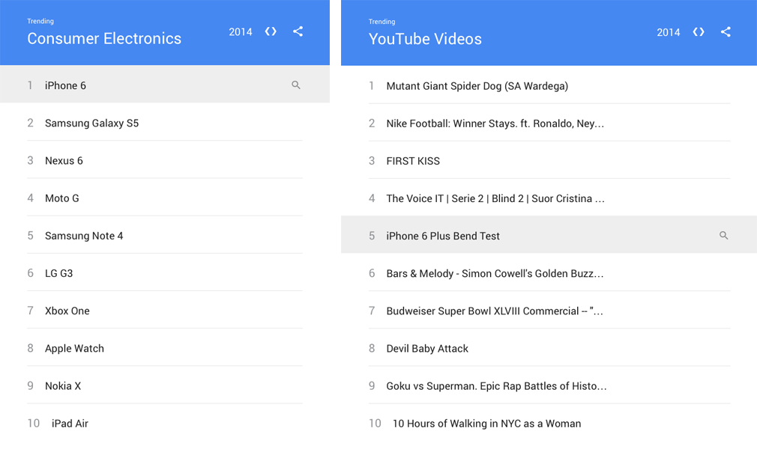Click search icon beside iPhone 6 Plus Bend Test

[x=724, y=236]
